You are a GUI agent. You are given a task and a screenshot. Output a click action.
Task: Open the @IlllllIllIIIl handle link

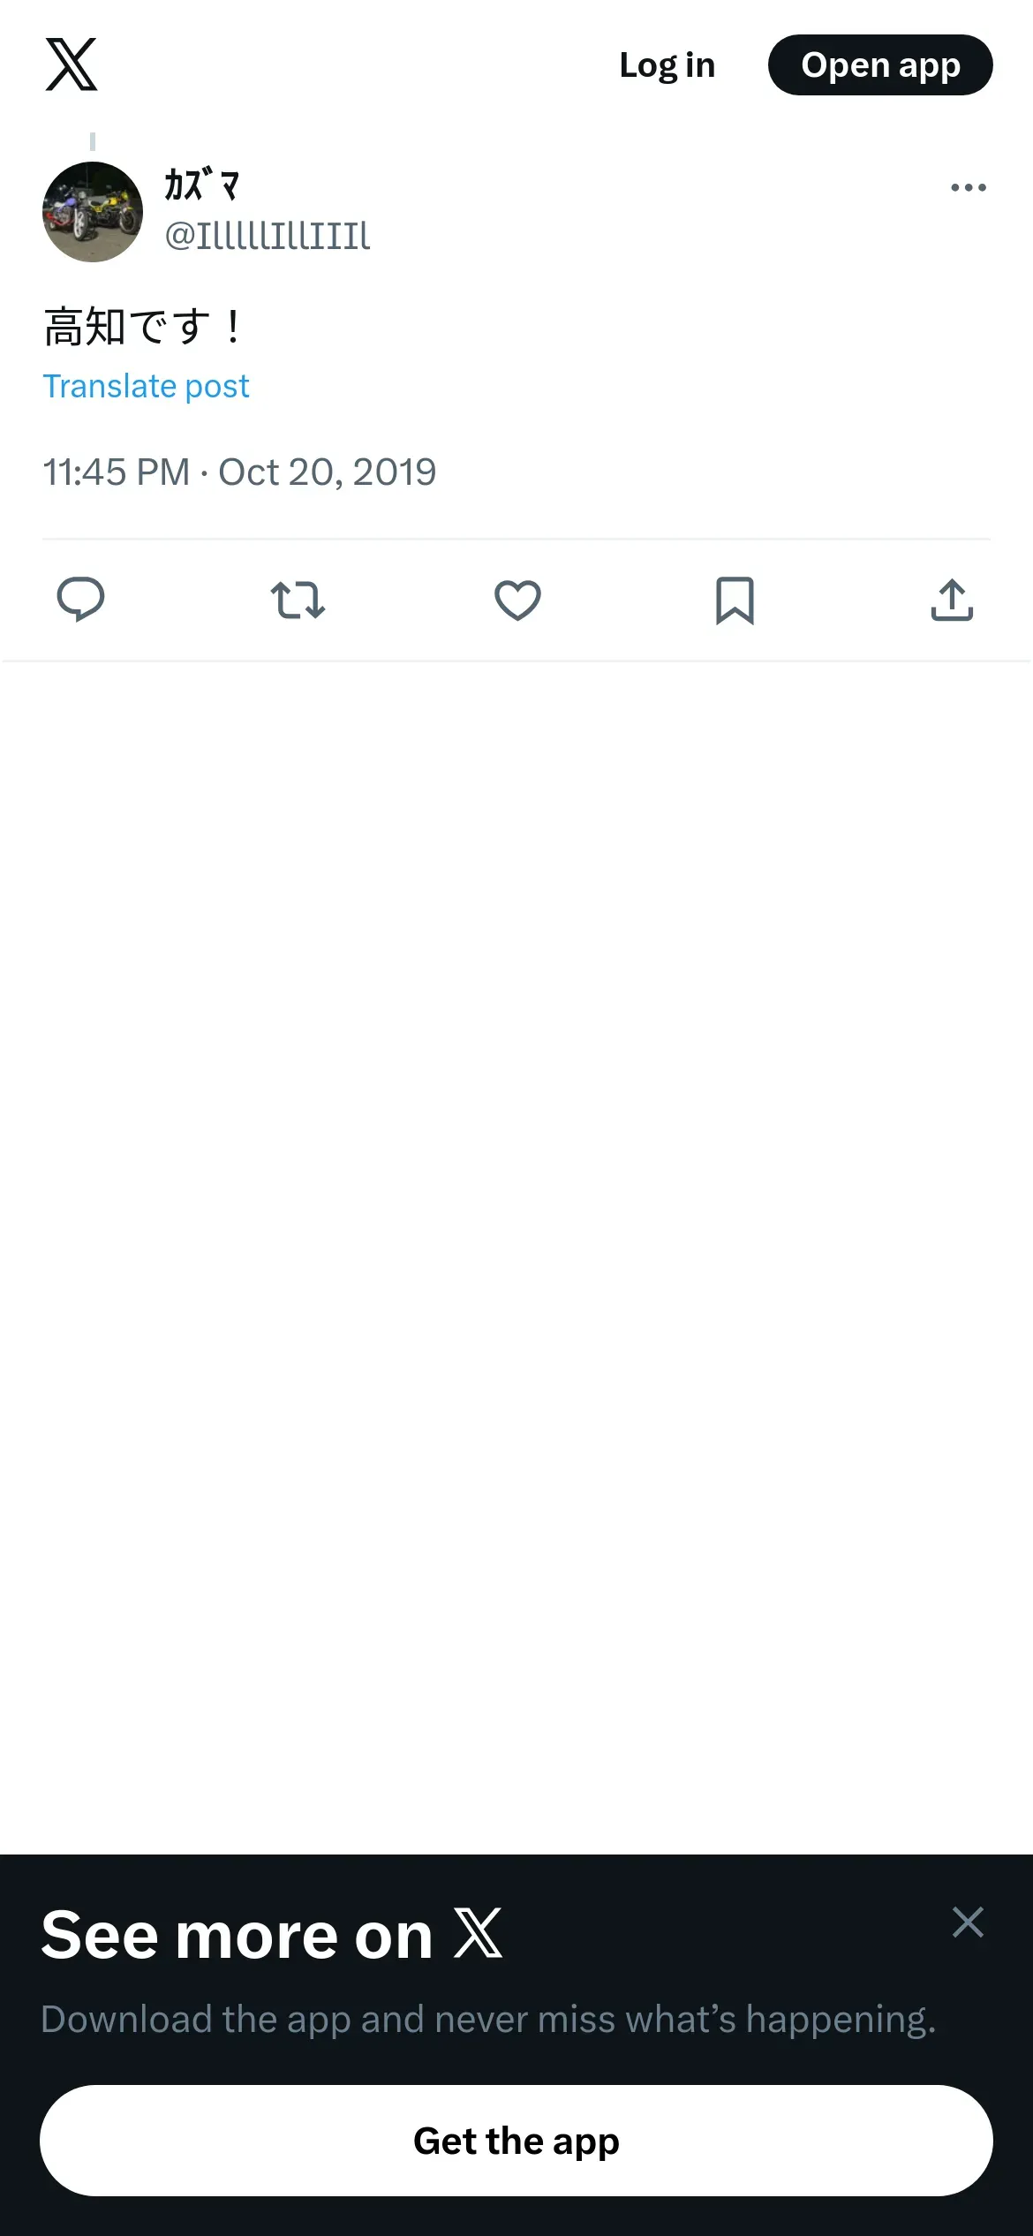coord(268,236)
